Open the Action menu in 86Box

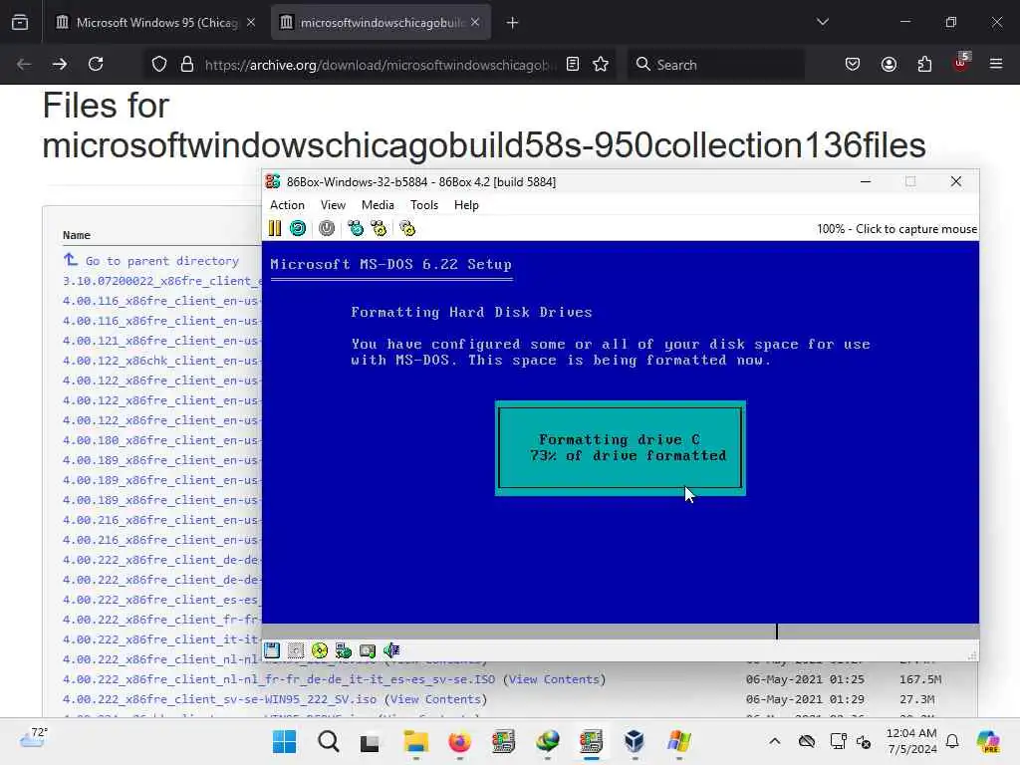point(287,205)
